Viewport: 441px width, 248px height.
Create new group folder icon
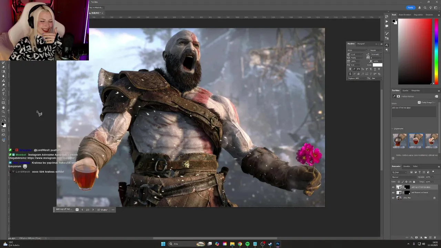[x=425, y=238]
